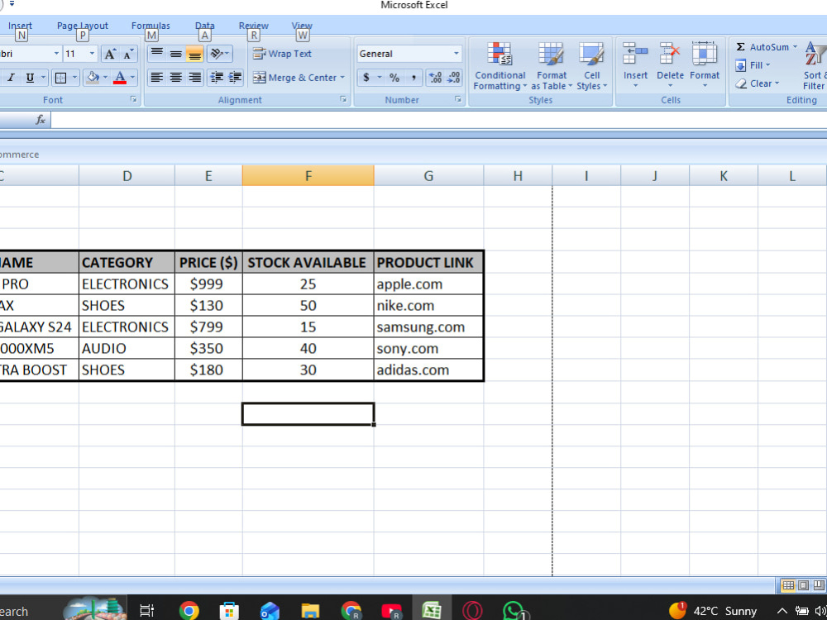Open Conditional Formatting menu
The height and width of the screenshot is (620, 827).
(500, 66)
